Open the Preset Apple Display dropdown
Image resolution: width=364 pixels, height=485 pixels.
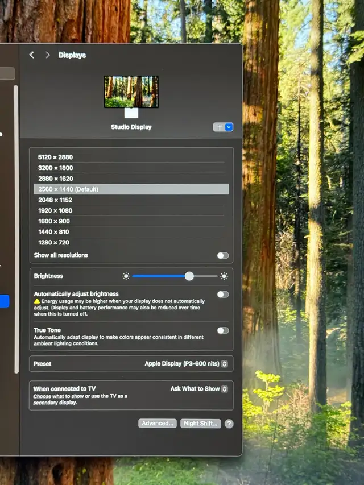(x=186, y=364)
